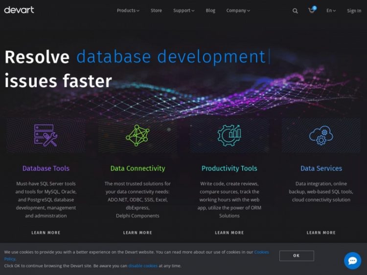Screen dimensions: 367x275
Task: Click the Data Services cloud gear icon
Action: [x=321, y=135]
